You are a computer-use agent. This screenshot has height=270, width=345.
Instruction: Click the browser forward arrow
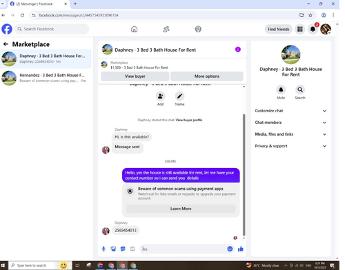(12, 15)
